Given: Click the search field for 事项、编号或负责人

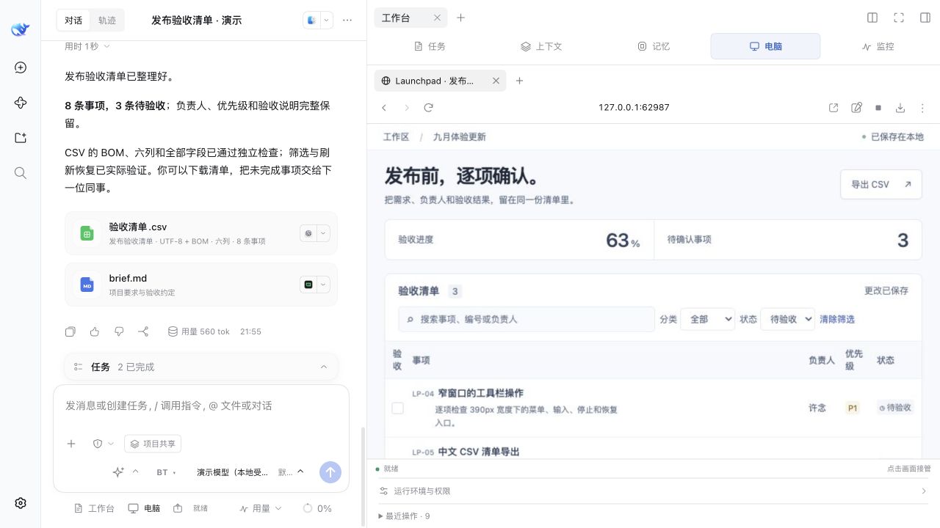Looking at the screenshot, I should click(527, 319).
